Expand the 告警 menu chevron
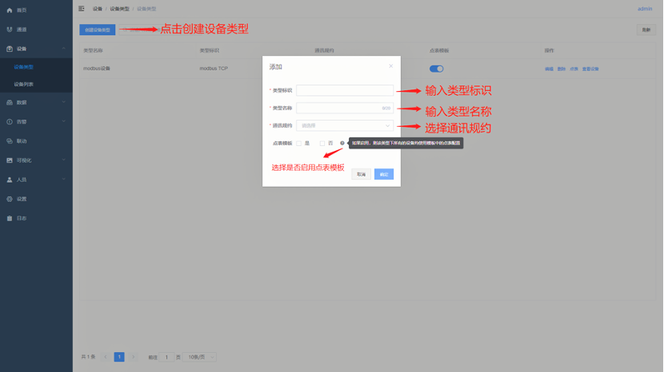Viewport: 664px width, 372px height. pos(64,122)
